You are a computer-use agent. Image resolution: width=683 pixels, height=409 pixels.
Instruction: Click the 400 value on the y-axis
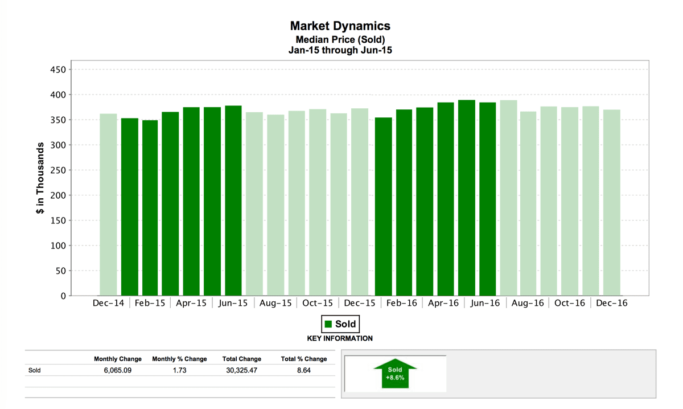(x=59, y=95)
